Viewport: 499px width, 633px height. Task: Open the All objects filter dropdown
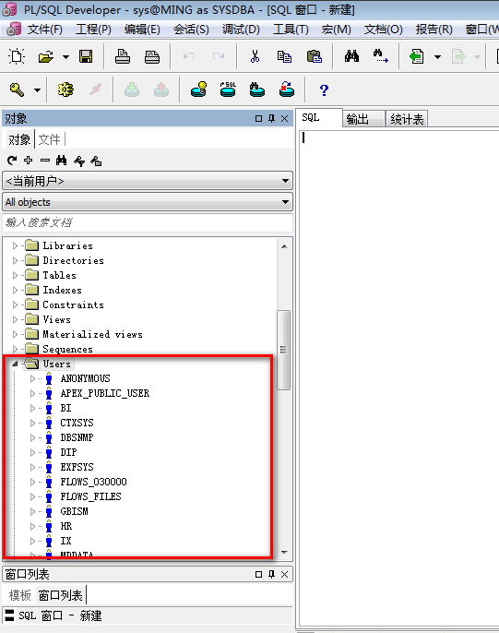click(x=148, y=202)
